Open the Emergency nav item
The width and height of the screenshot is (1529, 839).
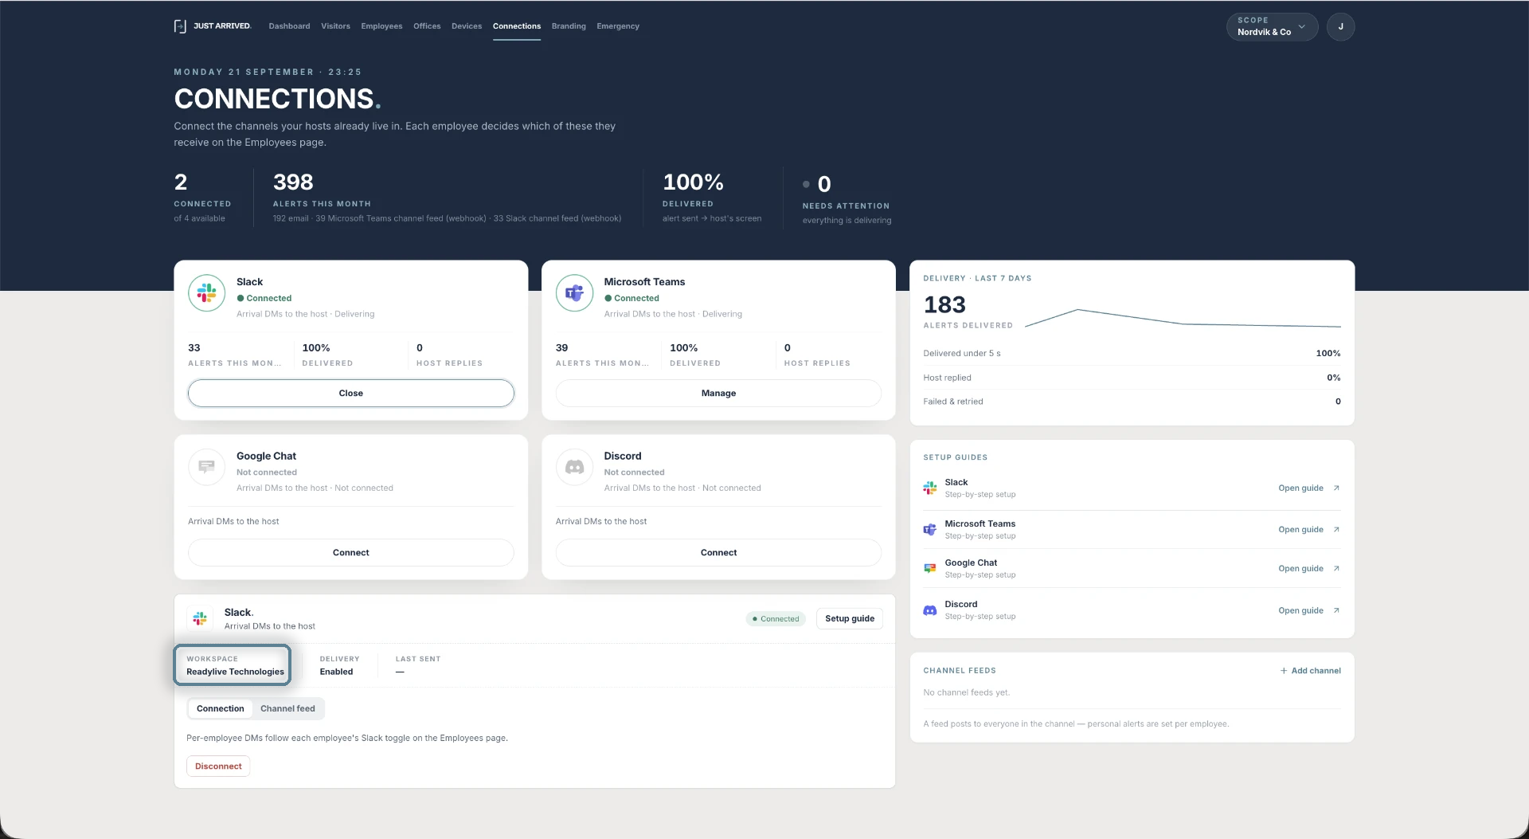pyautogui.click(x=618, y=26)
